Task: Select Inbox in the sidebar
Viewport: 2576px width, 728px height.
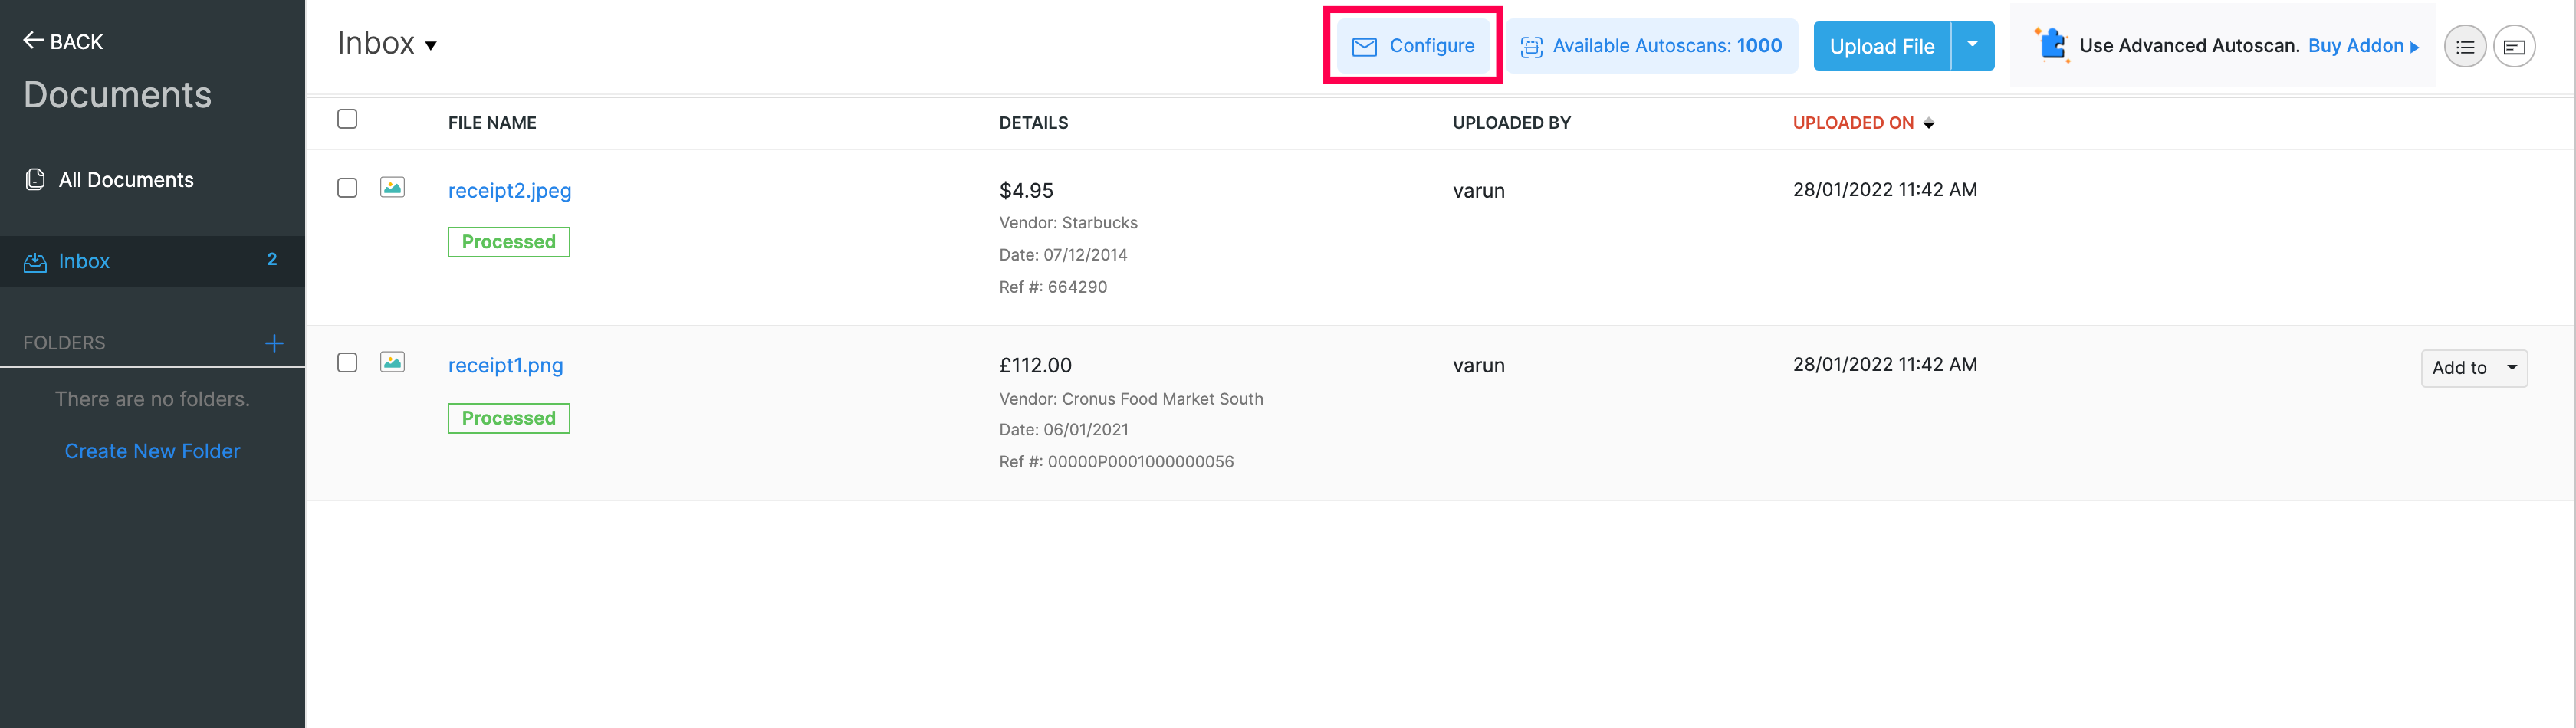Action: [x=84, y=262]
